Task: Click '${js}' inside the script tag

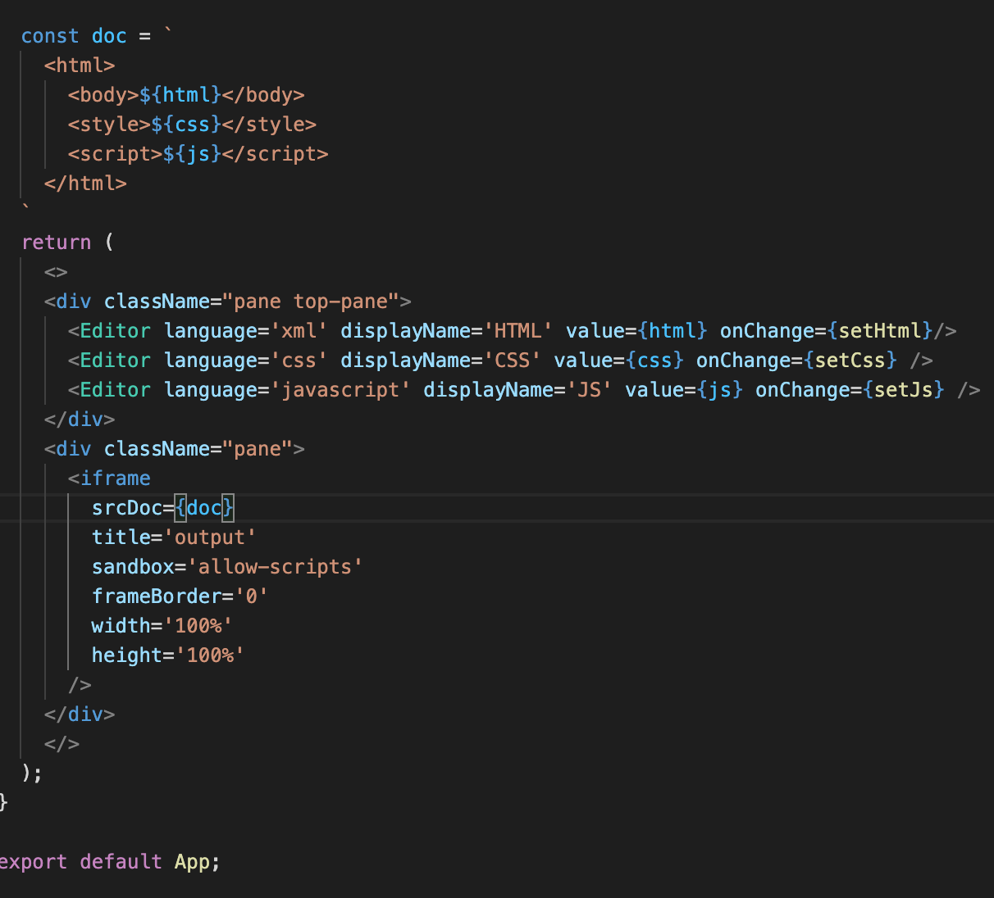Action: click(x=192, y=154)
